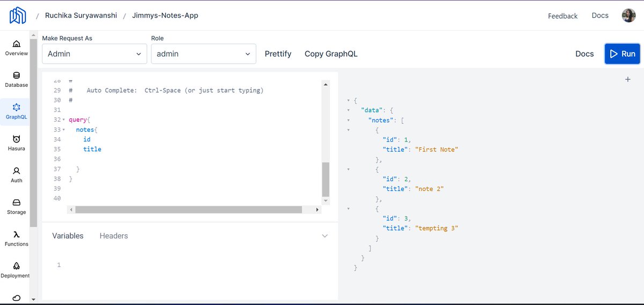Click the sidebar scroll-down arrow

pyautogui.click(x=33, y=299)
